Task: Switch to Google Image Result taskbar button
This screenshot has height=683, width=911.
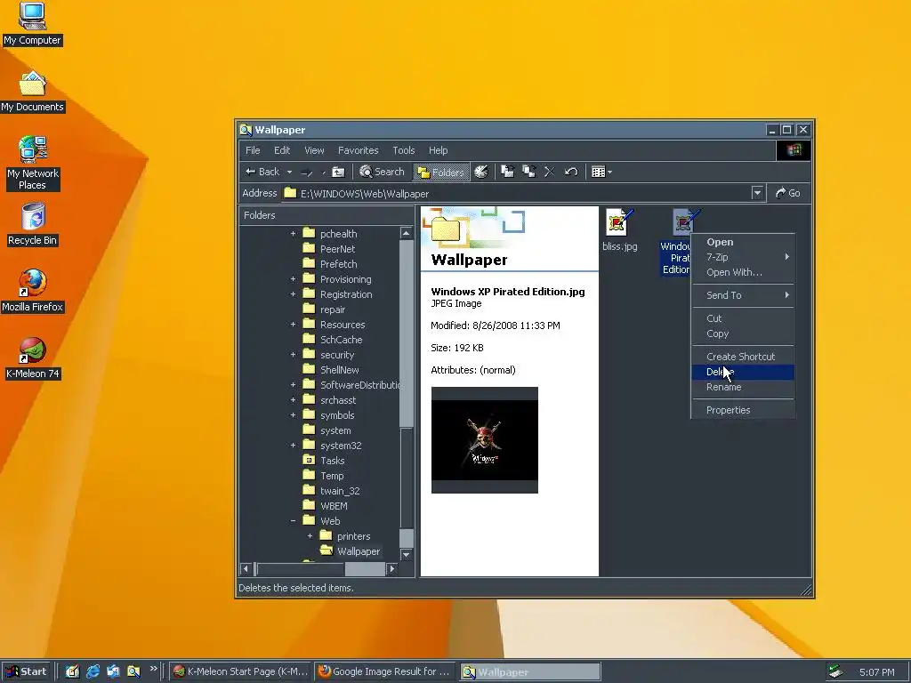Action: click(385, 672)
